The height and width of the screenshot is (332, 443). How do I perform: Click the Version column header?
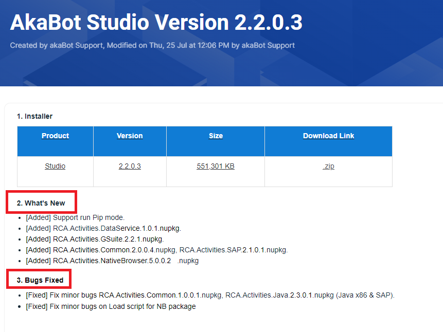130,136
